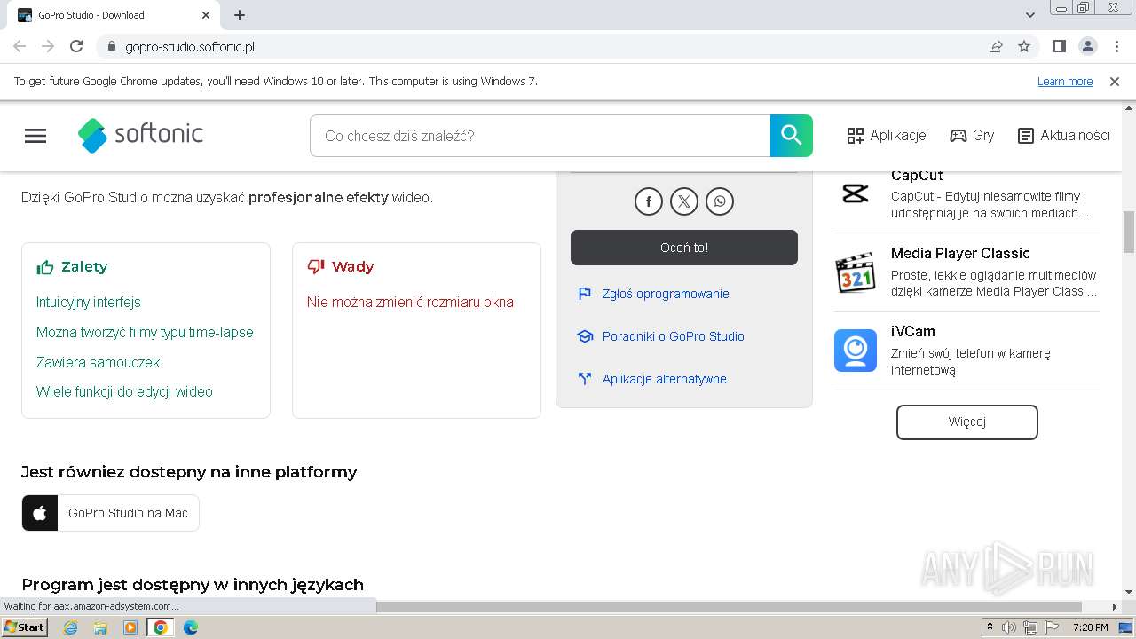Open Microsoft Edge in taskbar
This screenshot has height=639, width=1136.
(190, 627)
